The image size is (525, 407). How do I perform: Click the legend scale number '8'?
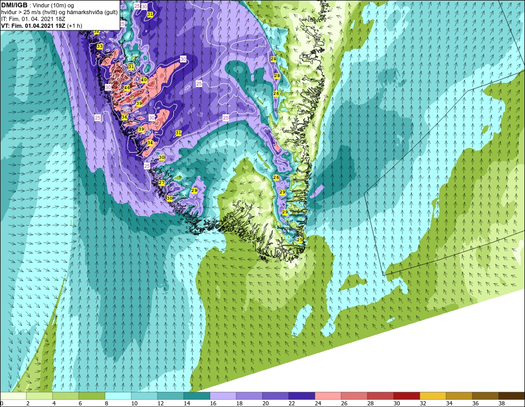[x=107, y=404]
